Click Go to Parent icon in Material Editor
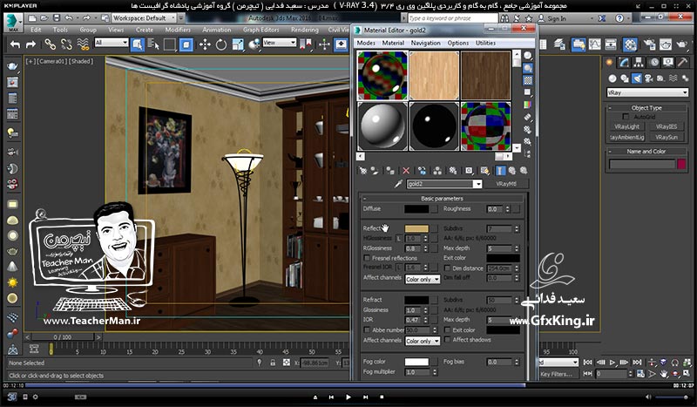This screenshot has width=697, height=407. coord(512,171)
